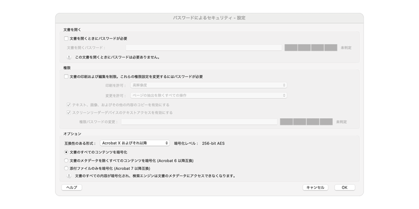Click info icon beside 文書のすべての内容が暗号化 message
This screenshot has width=419, height=209.
click(69, 176)
